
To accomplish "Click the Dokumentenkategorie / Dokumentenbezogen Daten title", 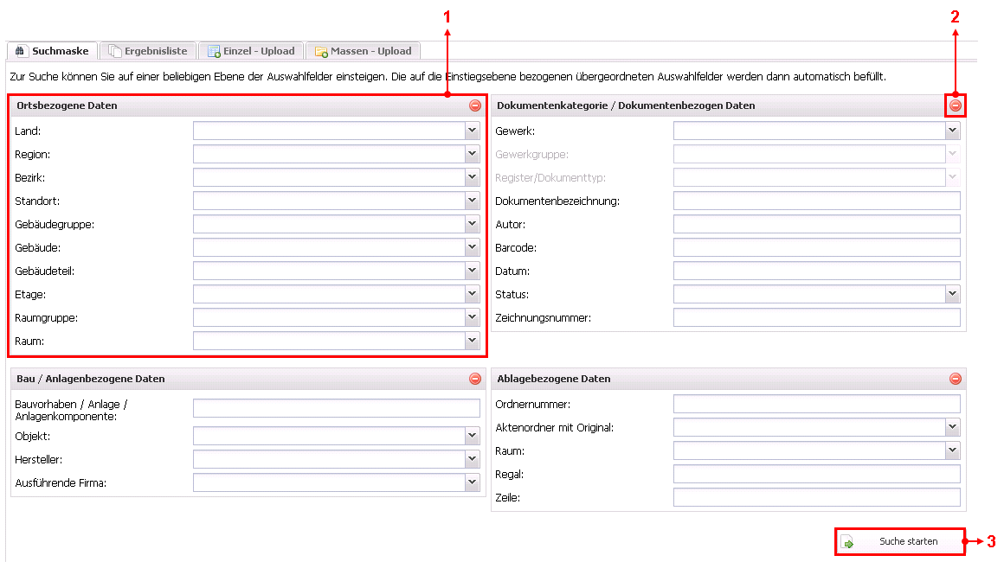I will pos(626,105).
